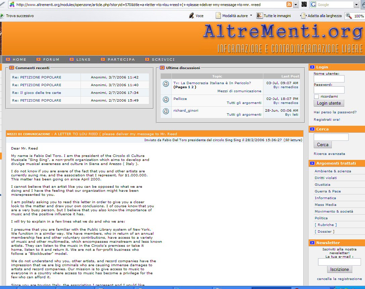The width and height of the screenshot is (365, 289).
Task: Open the FORUM navigation menu item
Action: coord(51,59)
